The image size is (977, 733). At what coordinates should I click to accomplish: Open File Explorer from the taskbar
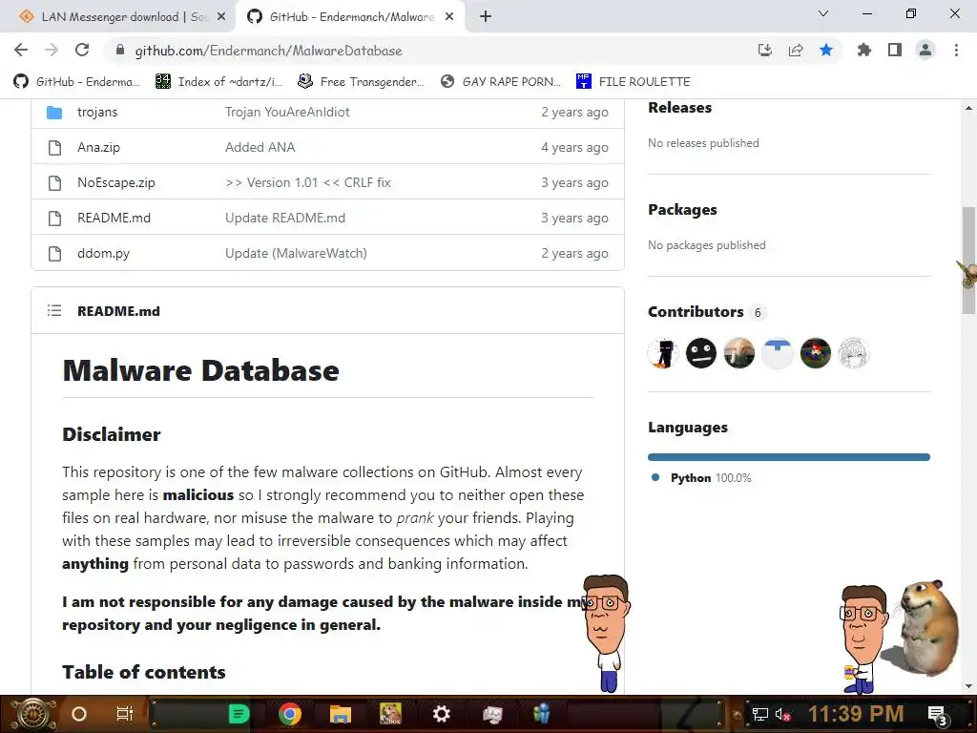point(341,714)
